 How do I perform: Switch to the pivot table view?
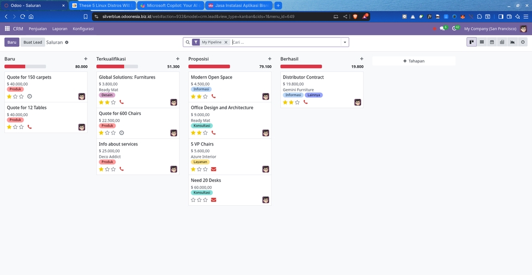(x=502, y=42)
